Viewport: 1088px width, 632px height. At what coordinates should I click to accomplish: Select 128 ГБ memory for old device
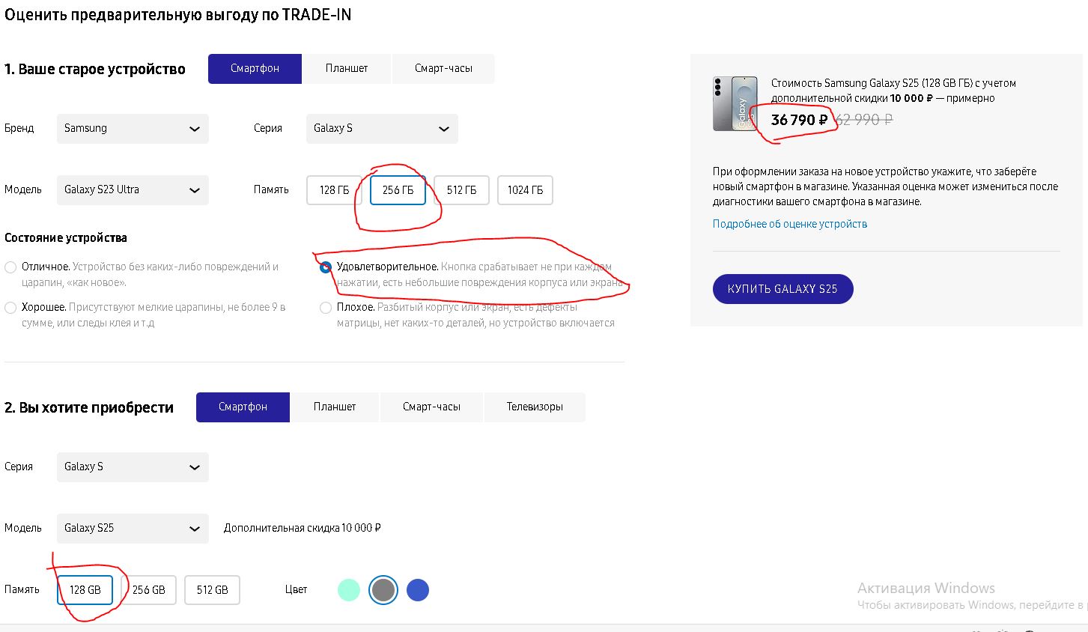(334, 190)
